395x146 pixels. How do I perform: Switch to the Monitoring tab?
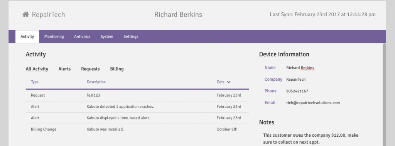coord(54,37)
